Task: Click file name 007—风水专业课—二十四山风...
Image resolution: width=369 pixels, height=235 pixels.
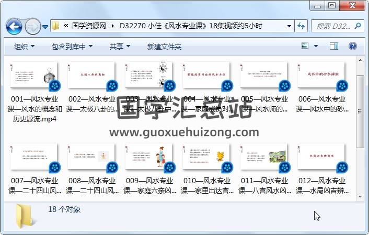Action: pos(34,185)
